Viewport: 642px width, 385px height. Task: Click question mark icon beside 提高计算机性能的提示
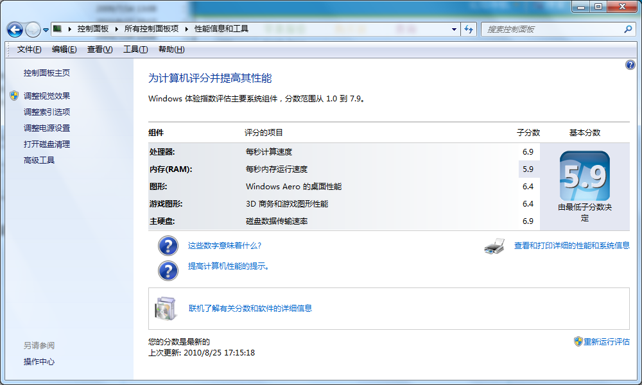pos(168,271)
